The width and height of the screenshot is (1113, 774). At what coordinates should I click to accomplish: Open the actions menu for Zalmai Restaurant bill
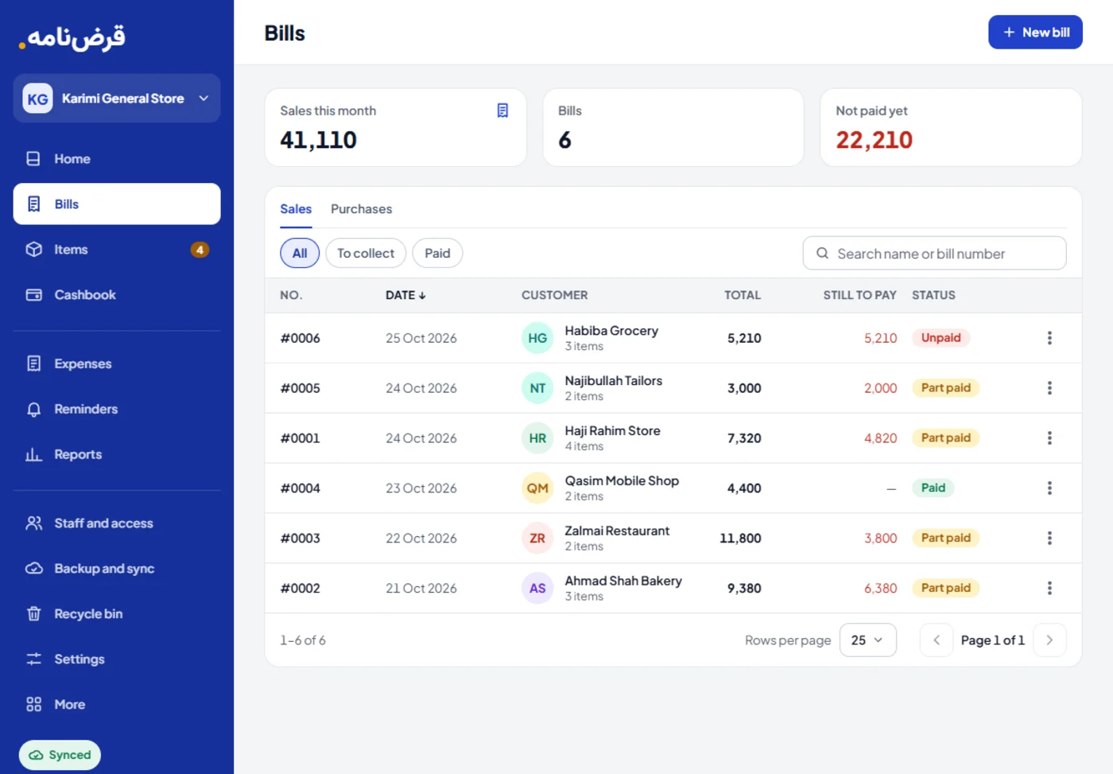(x=1049, y=539)
